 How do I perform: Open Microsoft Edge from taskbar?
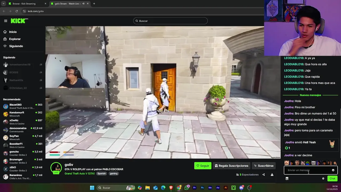[x=163, y=188]
